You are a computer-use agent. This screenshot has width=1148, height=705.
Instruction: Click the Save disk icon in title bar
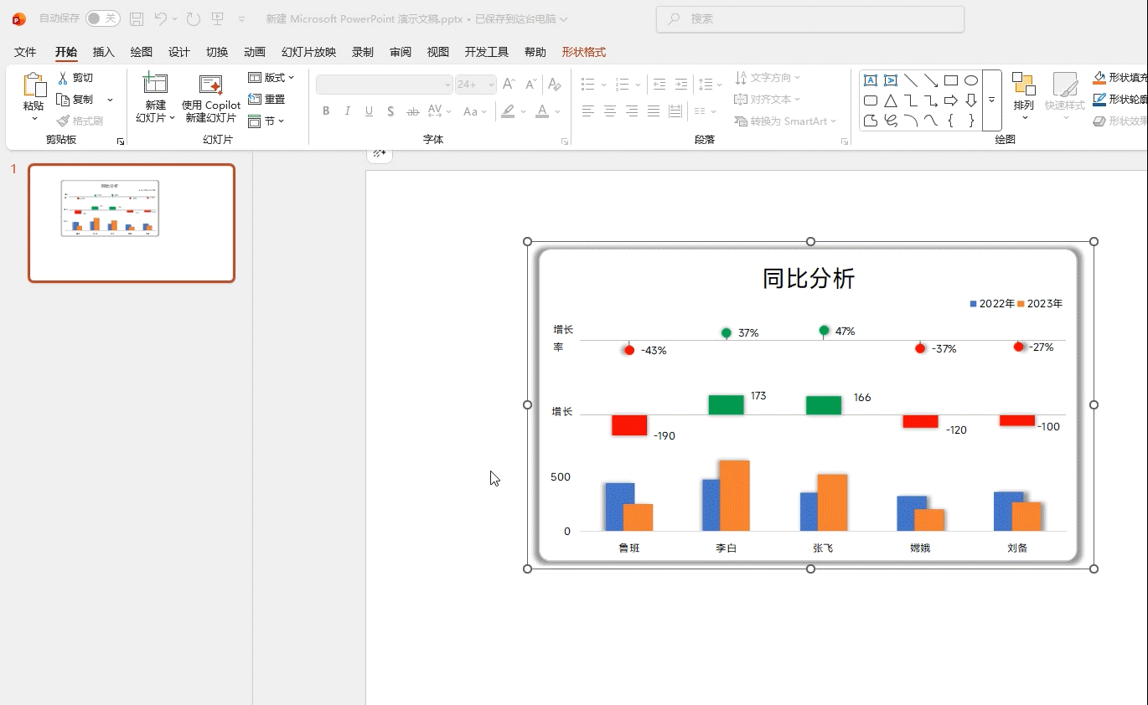point(137,18)
